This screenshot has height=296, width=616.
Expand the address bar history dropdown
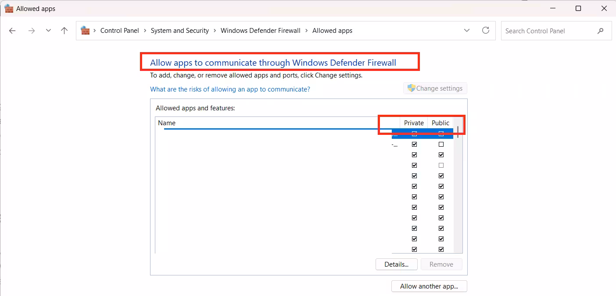point(467,30)
